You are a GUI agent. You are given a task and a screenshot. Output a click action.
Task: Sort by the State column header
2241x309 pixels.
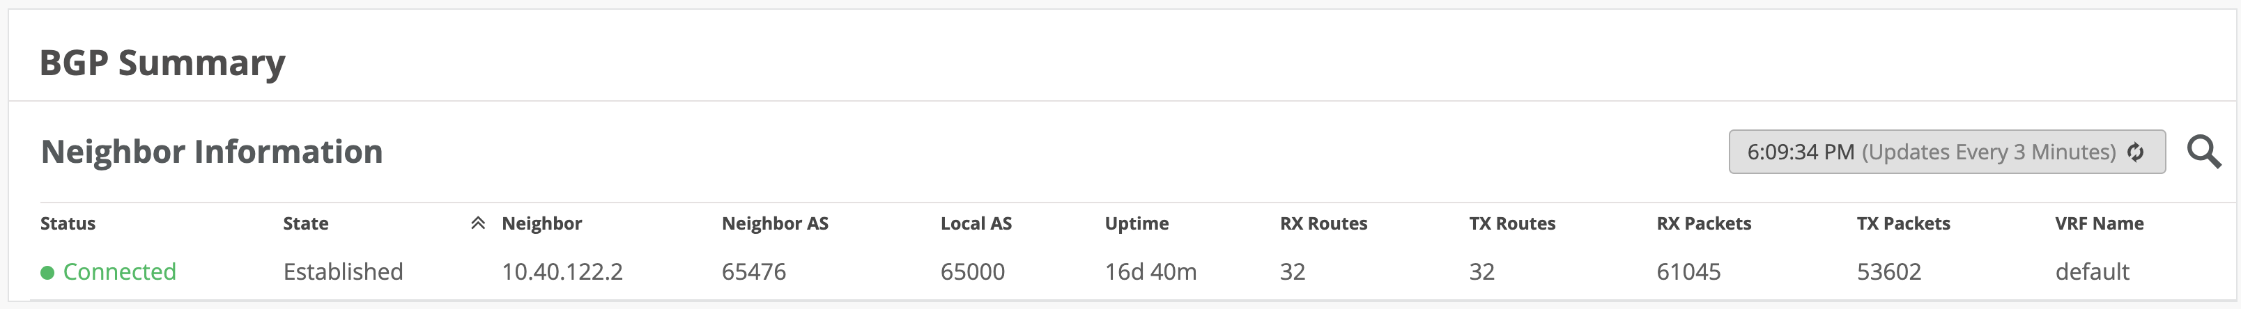point(305,223)
